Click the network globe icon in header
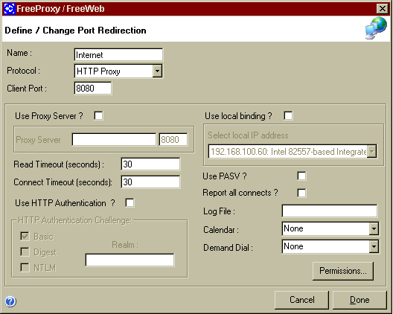 [376, 28]
